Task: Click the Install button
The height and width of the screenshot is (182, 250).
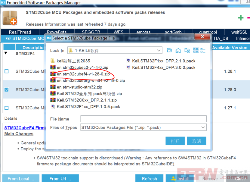Action: [x=180, y=178]
